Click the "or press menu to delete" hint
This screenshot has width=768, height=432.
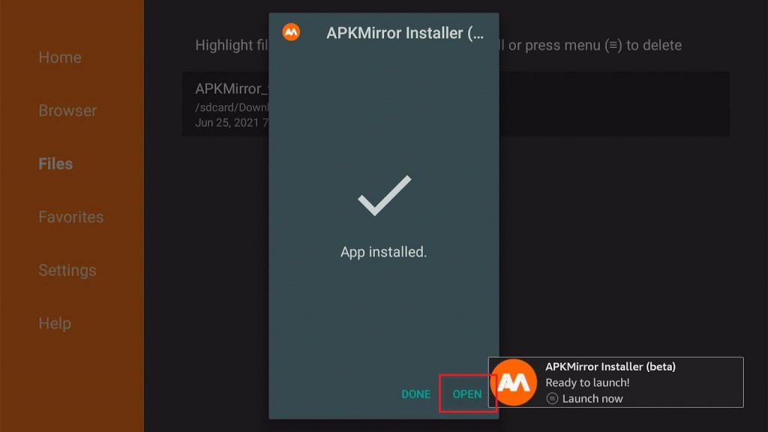tap(595, 45)
